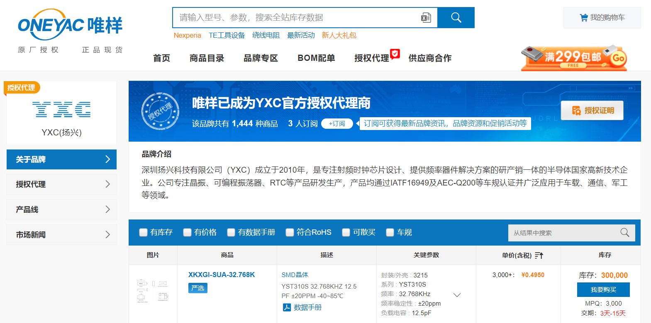Image resolution: width=651 pixels, height=323 pixels.
Task: Click the YXC brand logo
Action: (x=61, y=109)
